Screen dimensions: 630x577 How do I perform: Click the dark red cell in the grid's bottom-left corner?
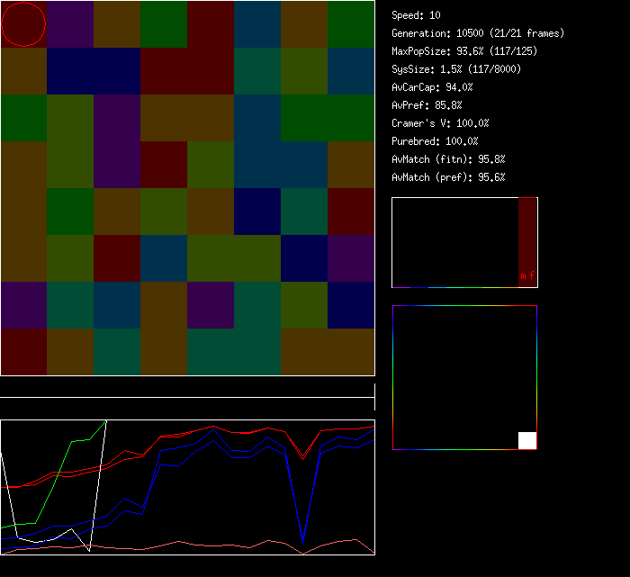click(23, 352)
